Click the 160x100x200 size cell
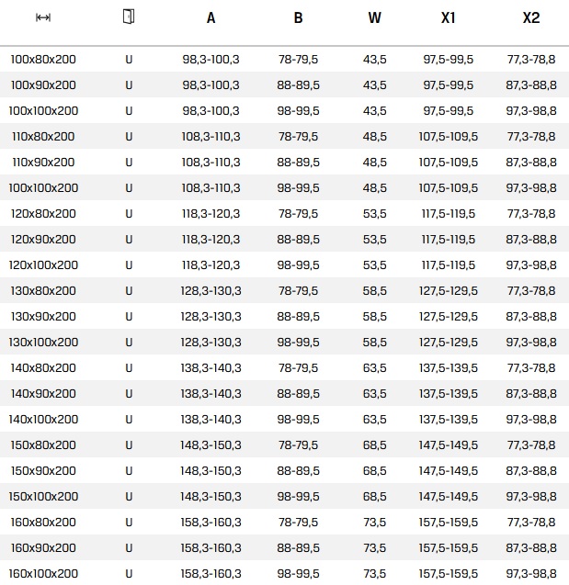Image resolution: width=569 pixels, height=585 pixels. pos(43,573)
